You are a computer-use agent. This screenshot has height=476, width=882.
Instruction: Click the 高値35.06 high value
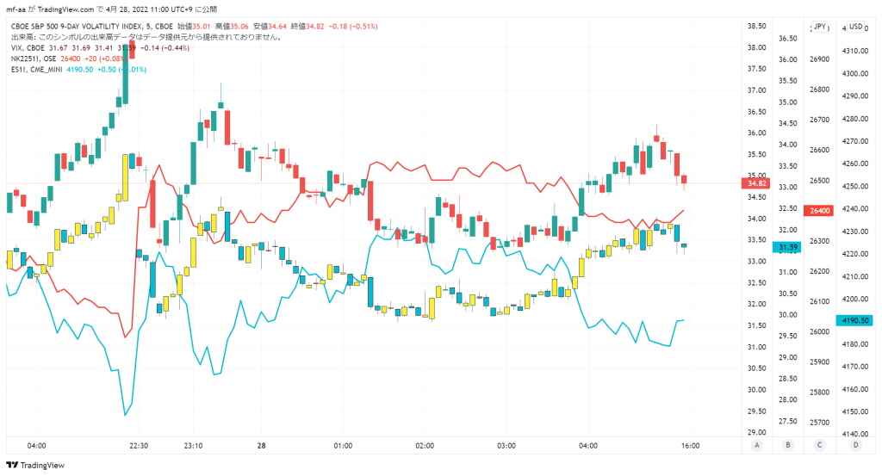pyautogui.click(x=231, y=27)
